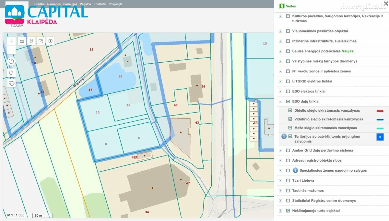The image size is (389, 221).
Task: Click the Capital Klaipėda house logo
Action: point(14,14)
